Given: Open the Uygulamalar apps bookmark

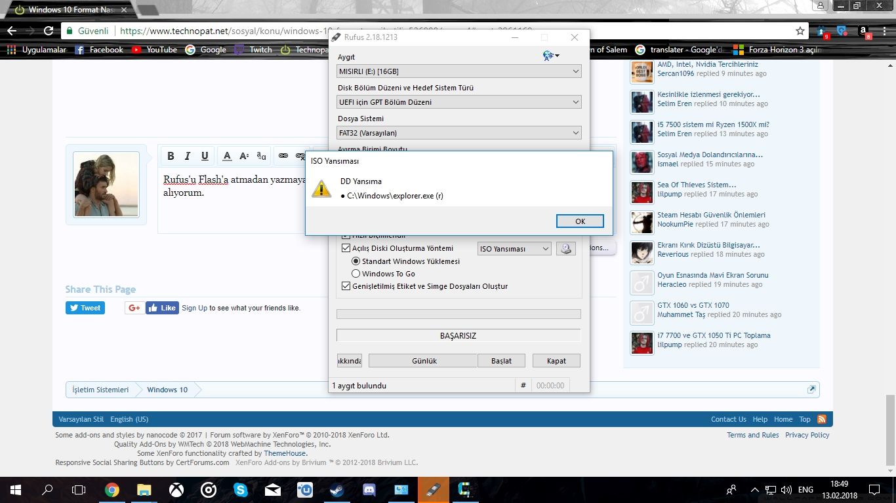Looking at the screenshot, I should [x=37, y=50].
